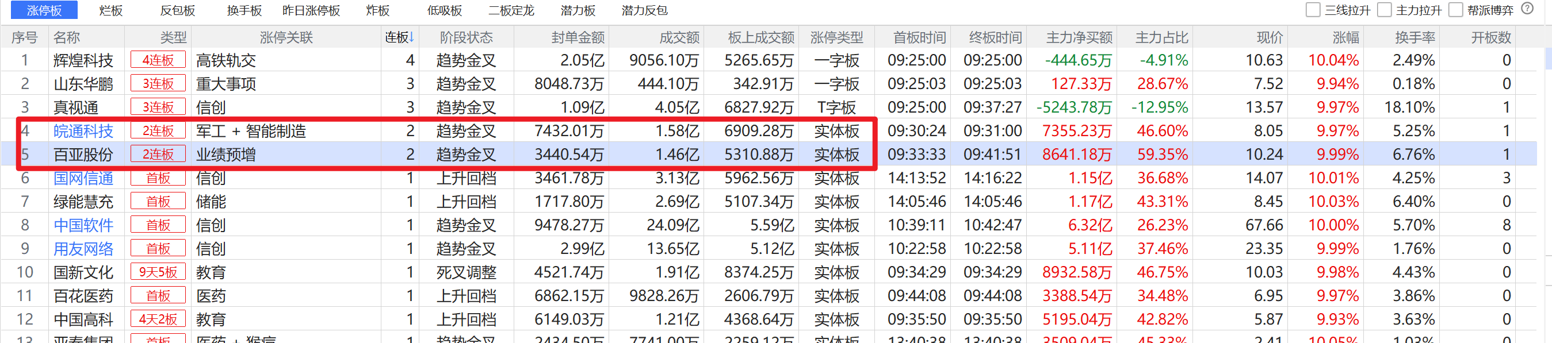This screenshot has width=1552, height=343.
Task: Click the 类型 column header
Action: [x=174, y=37]
